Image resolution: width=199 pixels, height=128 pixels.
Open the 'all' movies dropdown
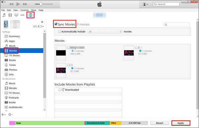coord(104,32)
